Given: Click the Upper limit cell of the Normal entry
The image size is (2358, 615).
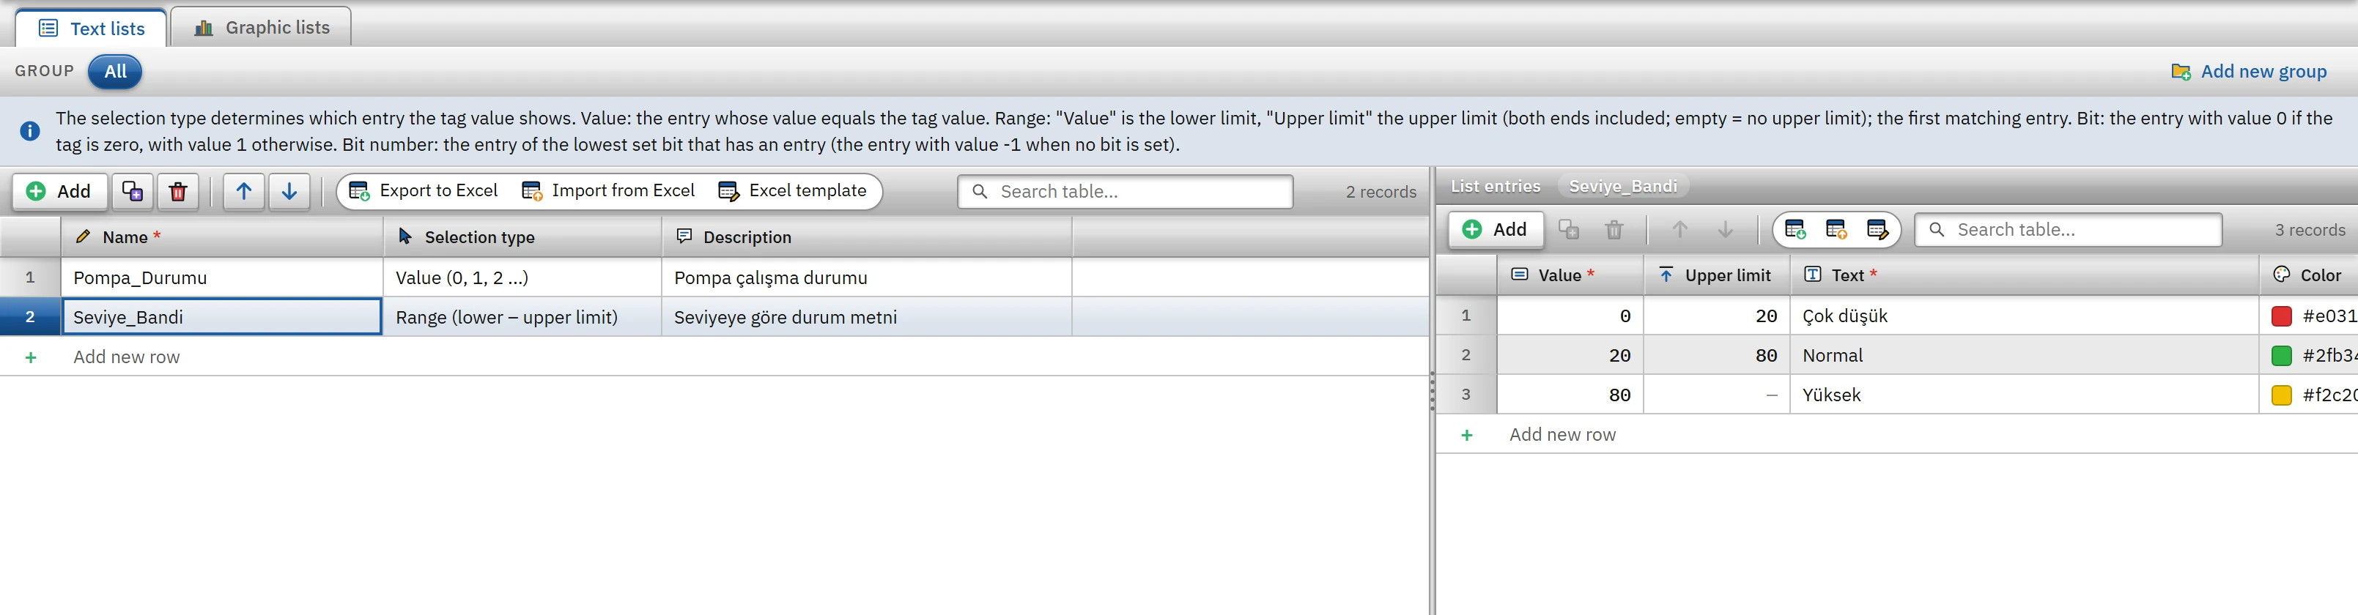Looking at the screenshot, I should click(1716, 355).
